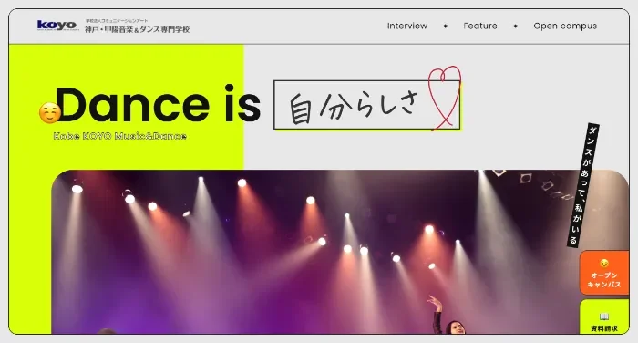
Task: Open the Interview navigation item
Action: [406, 26]
